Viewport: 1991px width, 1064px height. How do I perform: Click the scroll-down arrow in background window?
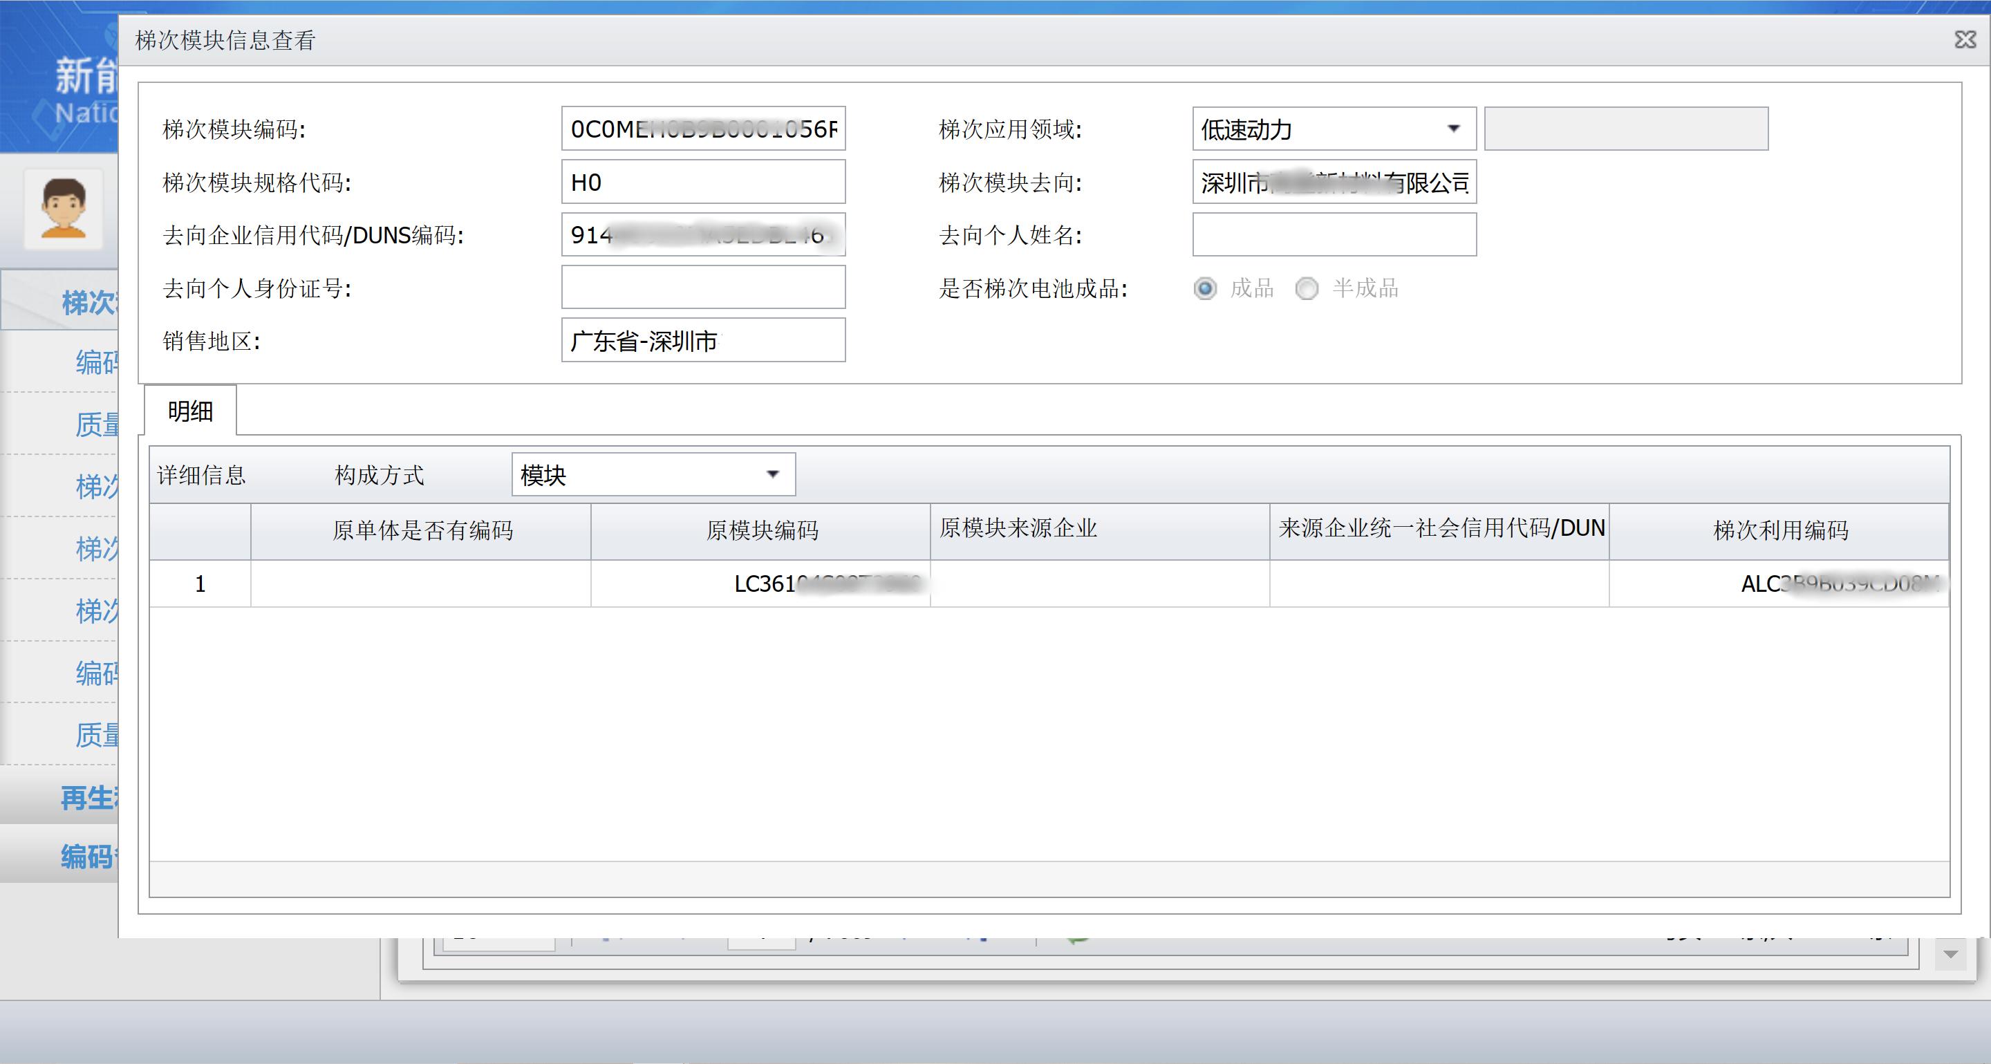tap(1951, 955)
